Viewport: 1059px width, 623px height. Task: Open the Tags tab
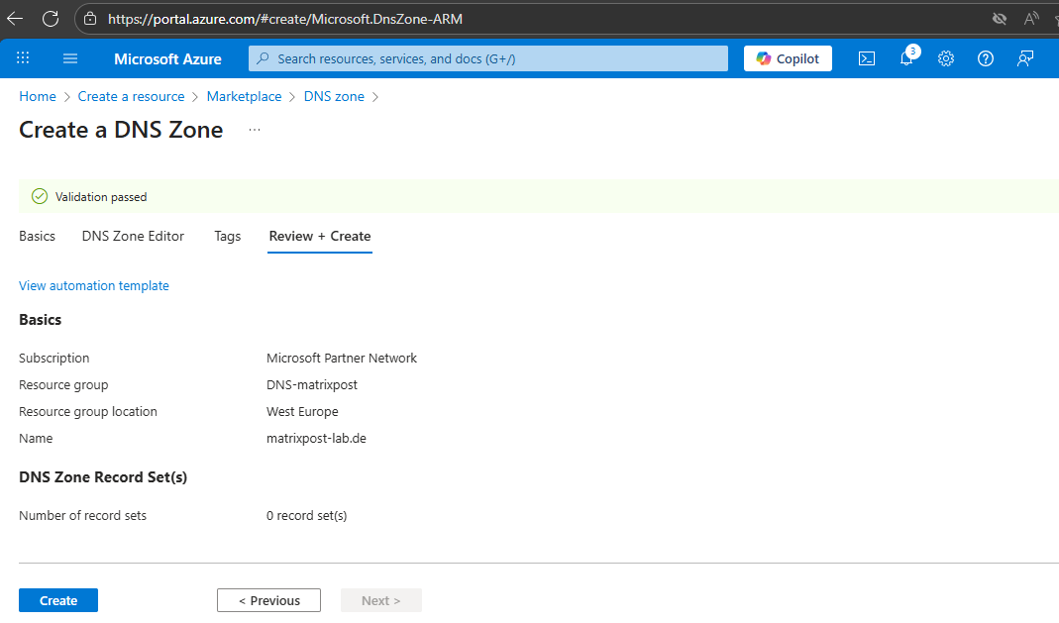[x=227, y=236]
